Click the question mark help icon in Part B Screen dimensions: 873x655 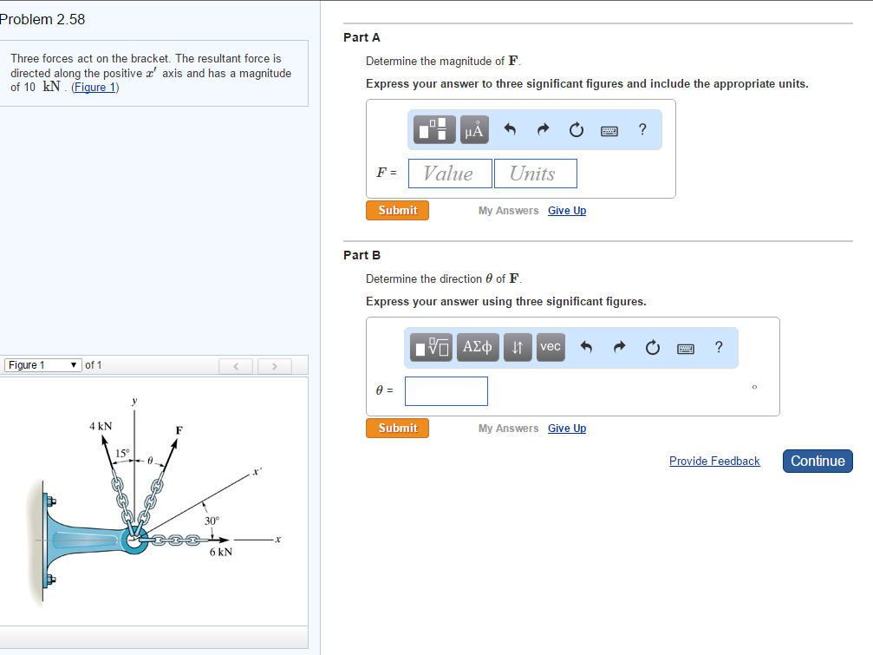[719, 347]
